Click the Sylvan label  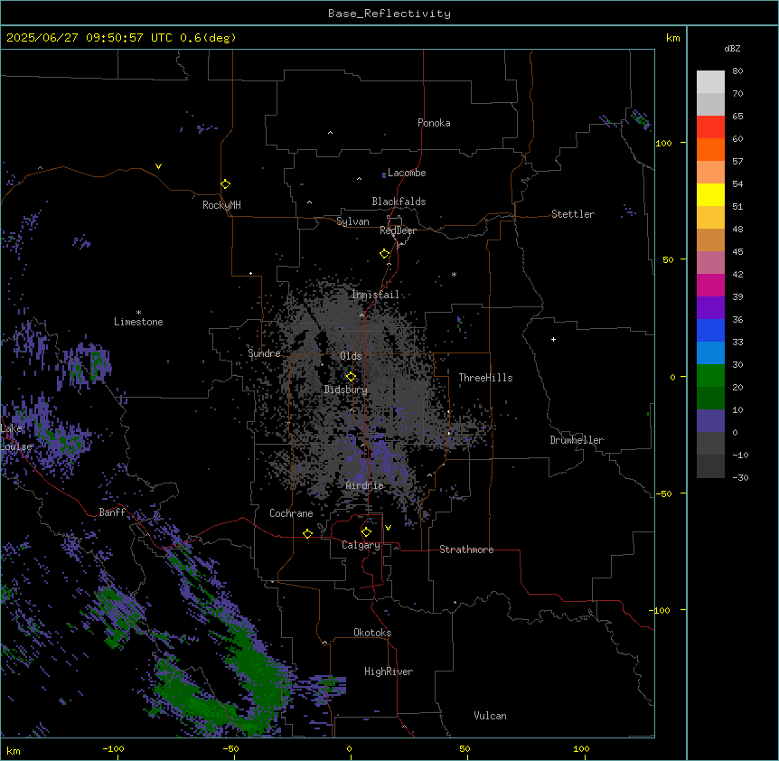coord(352,221)
